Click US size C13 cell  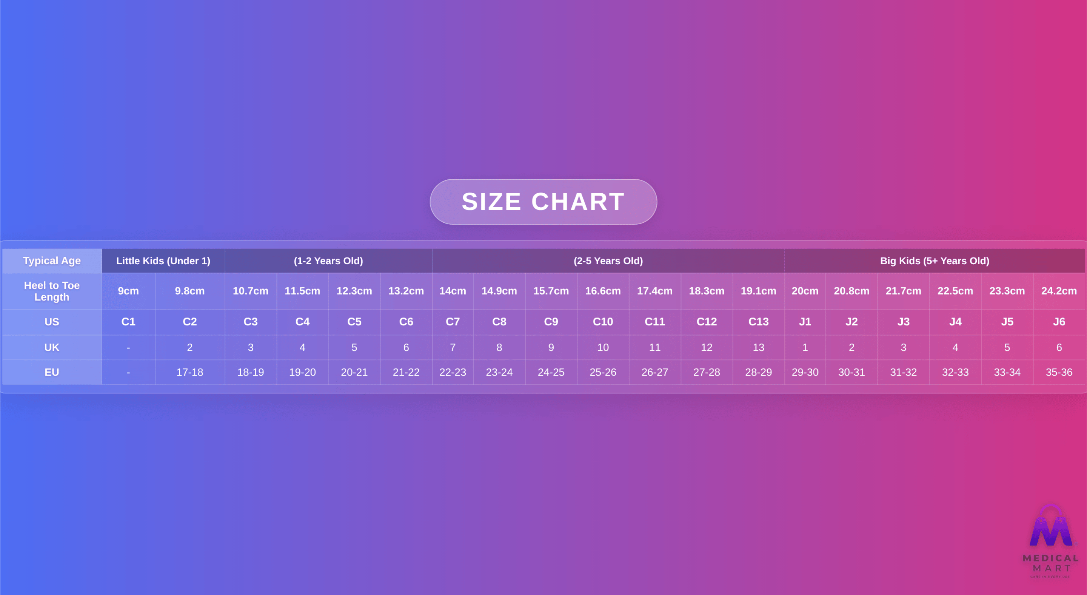click(x=758, y=322)
